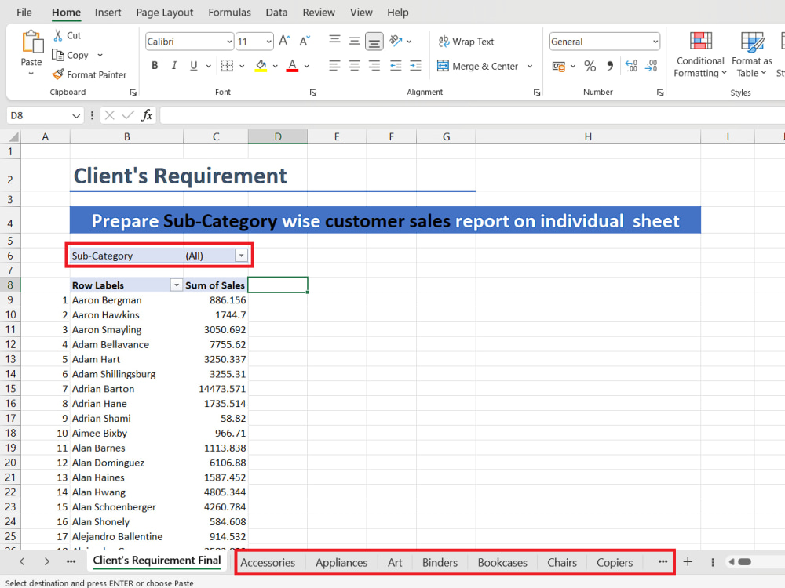Click the Percent Style icon
Screen dimensions: 785x588
click(x=590, y=67)
